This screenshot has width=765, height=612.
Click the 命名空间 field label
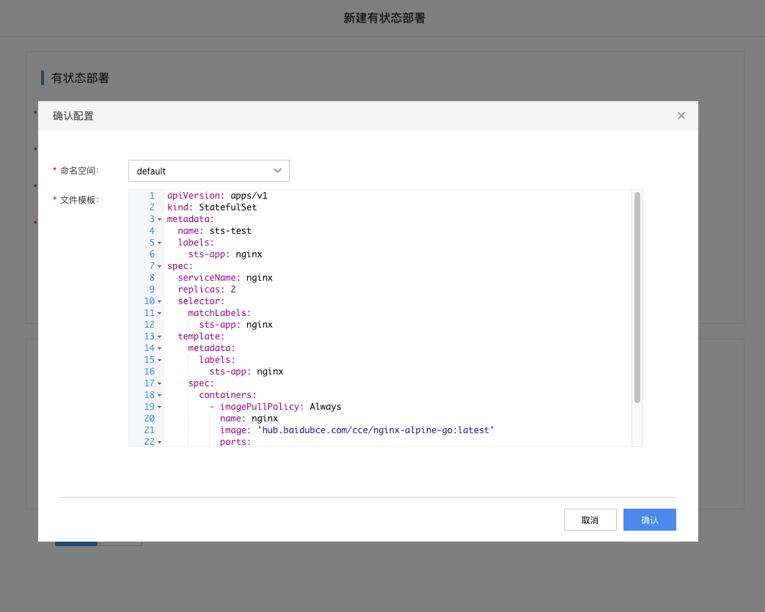click(x=79, y=171)
